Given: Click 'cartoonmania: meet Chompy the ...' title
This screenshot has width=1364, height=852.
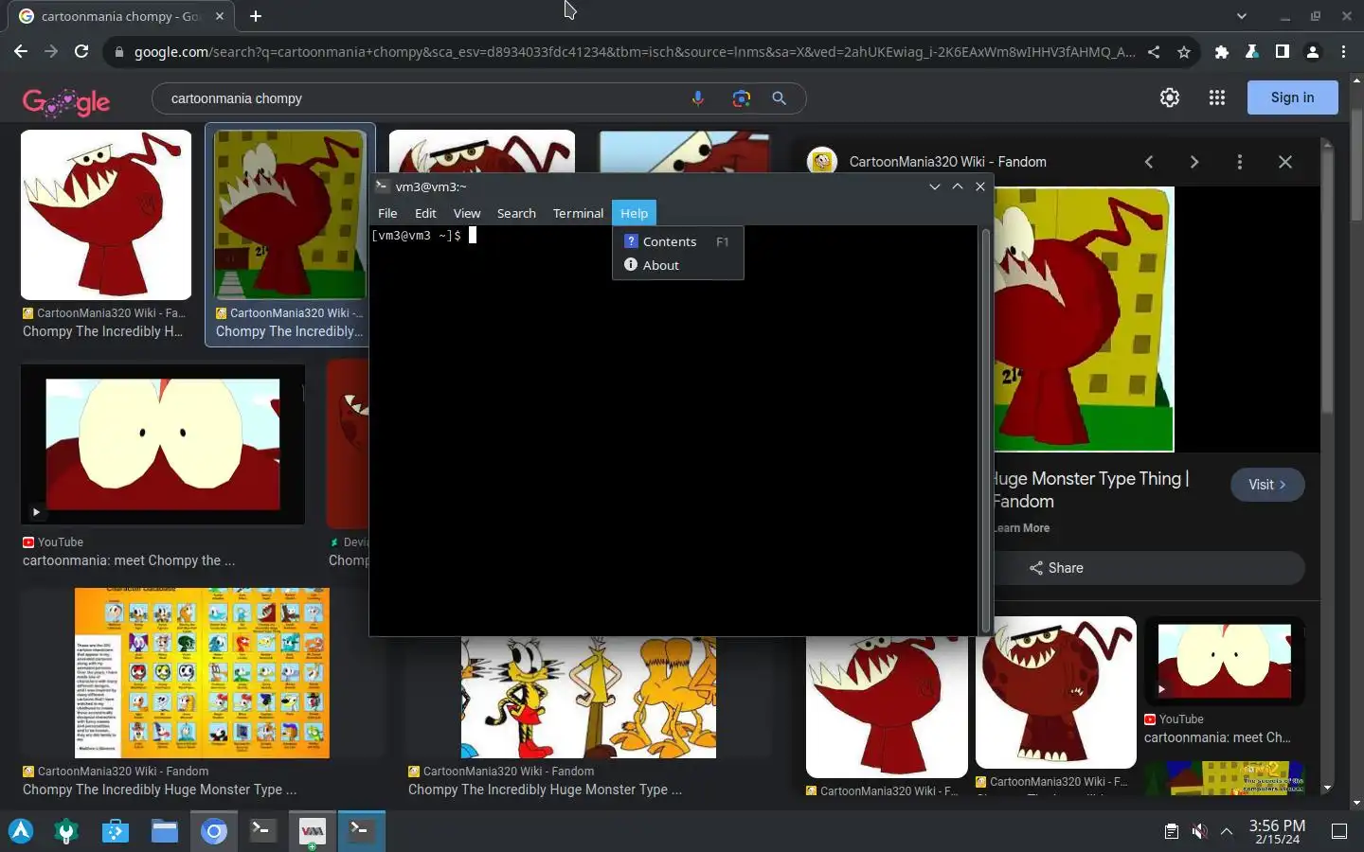Looking at the screenshot, I should [129, 560].
